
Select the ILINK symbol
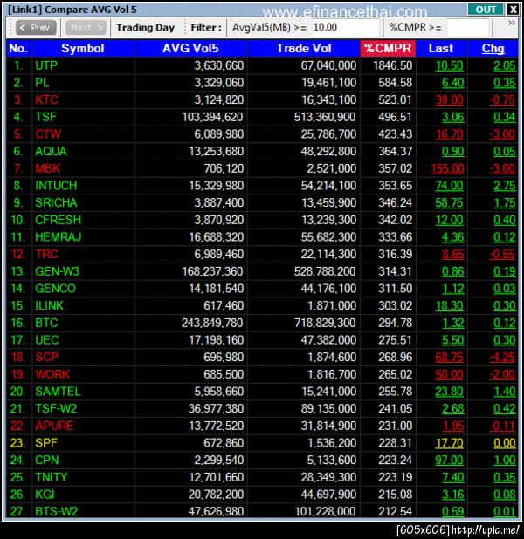click(x=49, y=305)
